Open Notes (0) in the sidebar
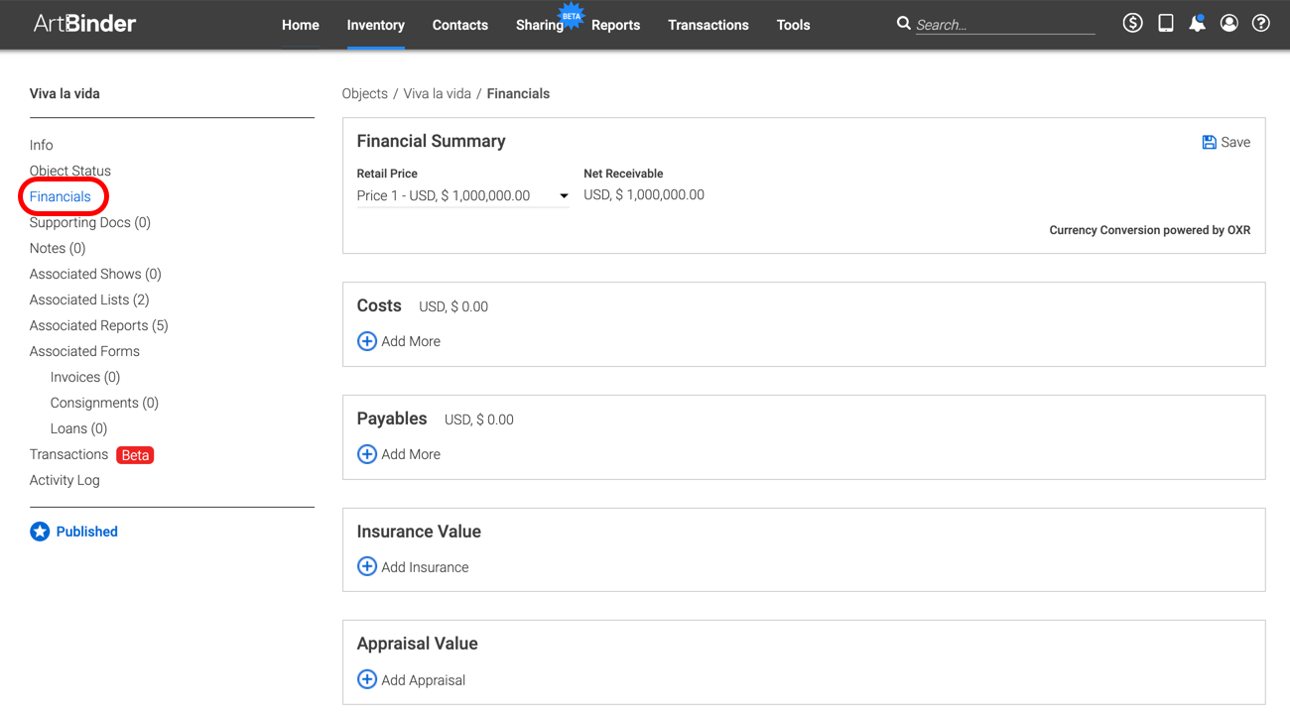 click(58, 248)
